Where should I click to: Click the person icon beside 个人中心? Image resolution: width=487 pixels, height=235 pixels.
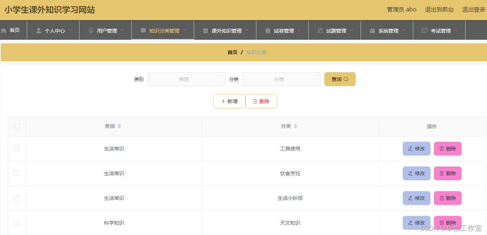[x=39, y=31]
